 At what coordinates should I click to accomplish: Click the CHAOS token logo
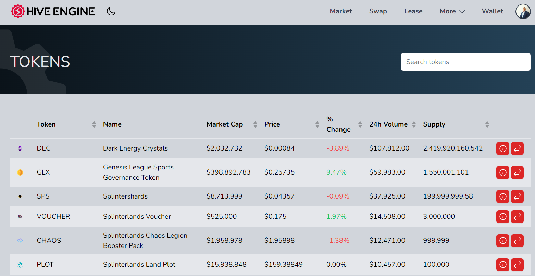20,241
